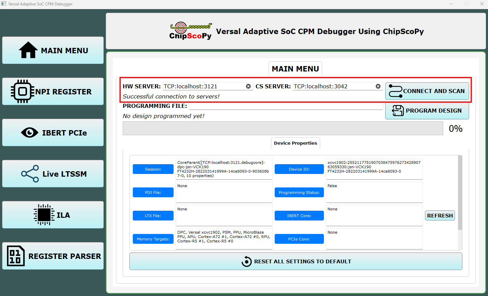Click the programming progress bar
The image size is (488, 296).
(x=283, y=128)
